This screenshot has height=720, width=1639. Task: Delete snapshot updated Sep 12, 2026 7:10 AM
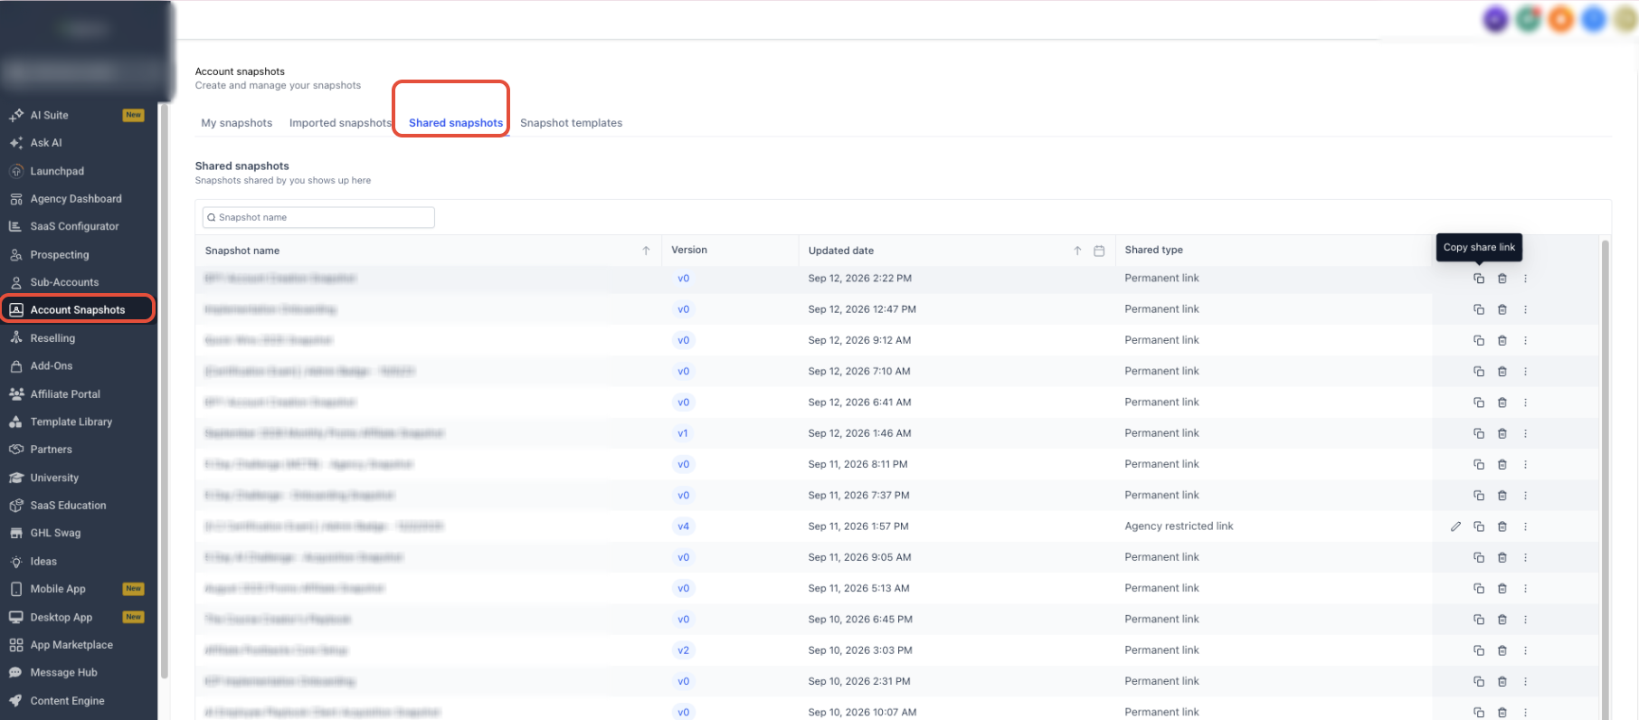1502,372
